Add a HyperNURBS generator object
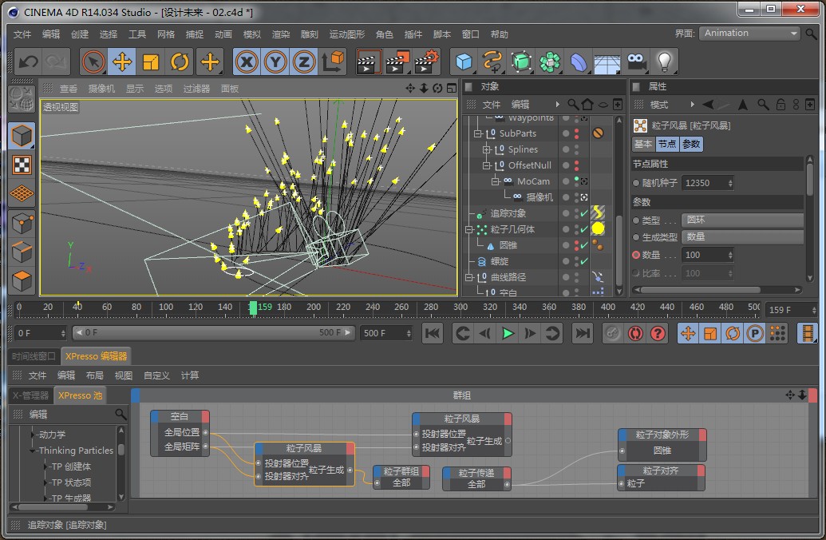This screenshot has height=540, width=826. [x=521, y=62]
